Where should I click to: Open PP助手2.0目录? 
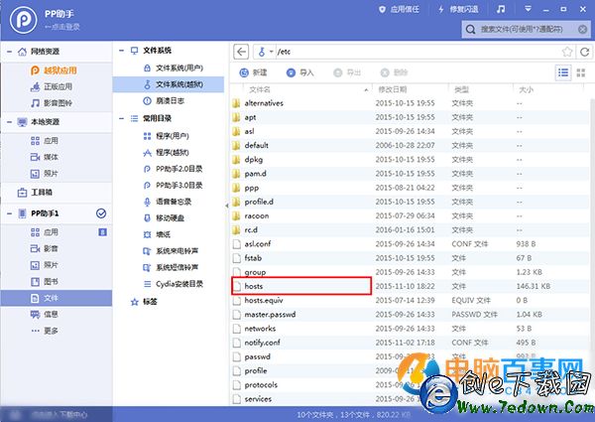(173, 169)
